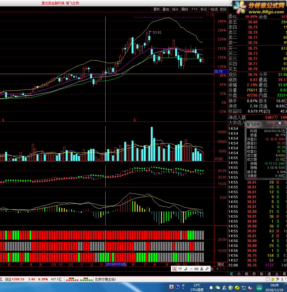This screenshot has height=292, width=287.
Task: Click the 返回 back button
Action: (223, 9)
